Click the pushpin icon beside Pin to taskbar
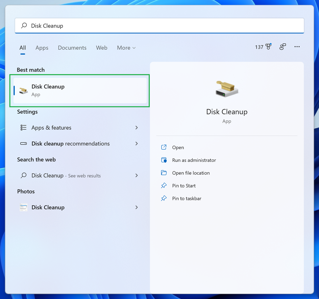This screenshot has height=299, width=319. (164, 198)
